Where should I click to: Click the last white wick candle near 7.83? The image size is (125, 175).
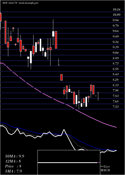(98, 97)
